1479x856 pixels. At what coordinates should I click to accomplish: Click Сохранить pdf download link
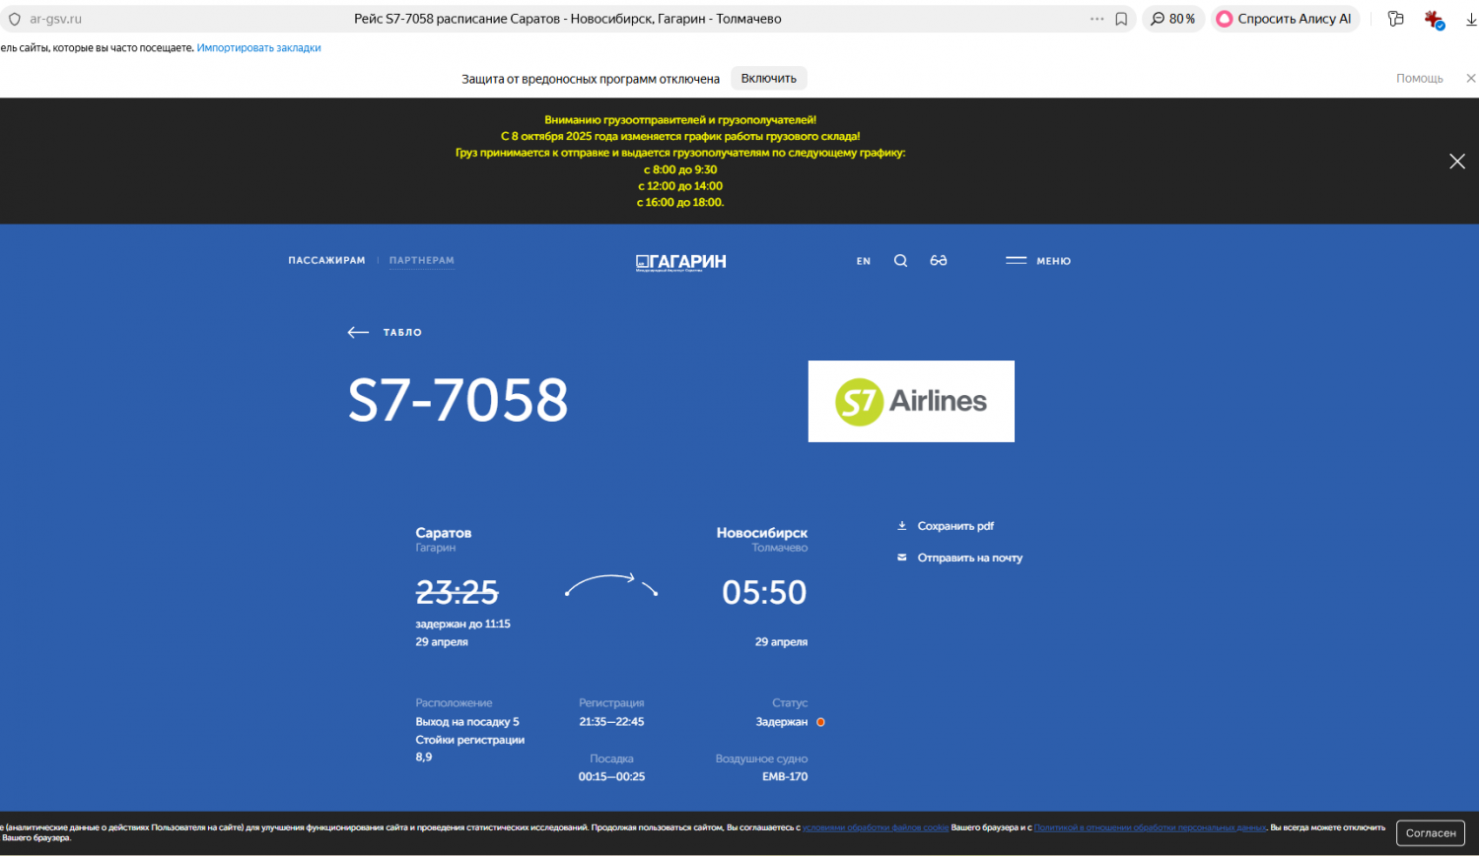[x=954, y=526]
